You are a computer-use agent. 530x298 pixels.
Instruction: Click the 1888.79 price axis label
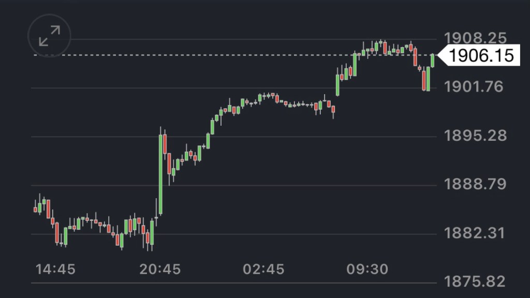coord(474,184)
